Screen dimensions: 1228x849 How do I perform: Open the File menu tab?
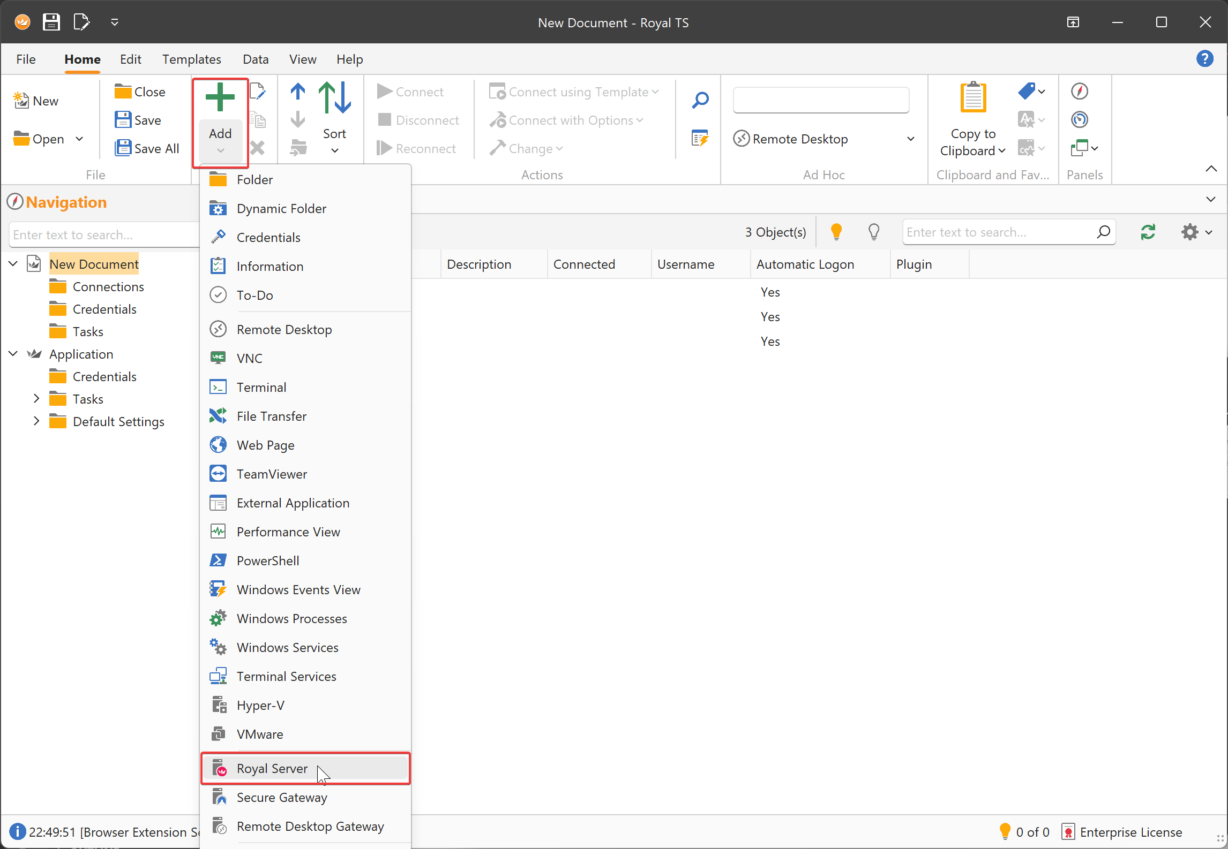26,59
